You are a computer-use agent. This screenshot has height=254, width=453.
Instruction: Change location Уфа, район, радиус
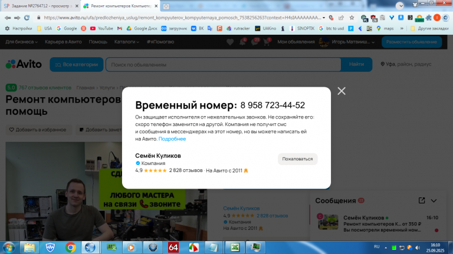[x=406, y=64]
